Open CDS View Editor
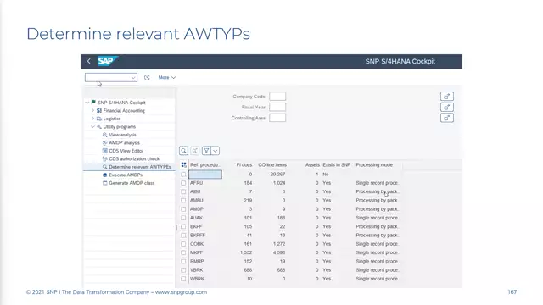This screenshot has width=543, height=305. coord(126,151)
